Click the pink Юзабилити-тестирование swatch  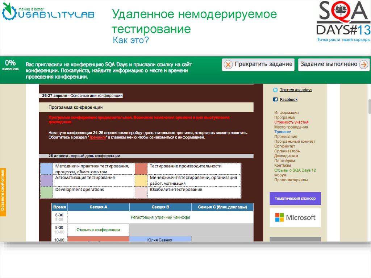[141, 192]
